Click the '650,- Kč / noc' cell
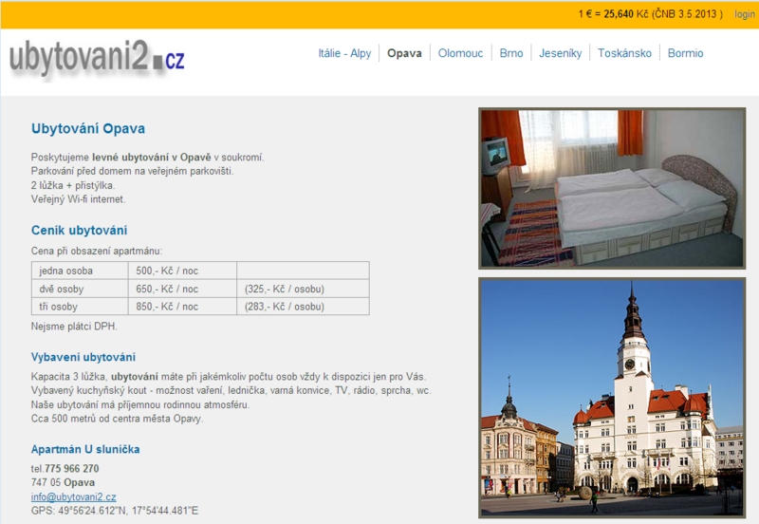This screenshot has width=759, height=524. (x=182, y=289)
